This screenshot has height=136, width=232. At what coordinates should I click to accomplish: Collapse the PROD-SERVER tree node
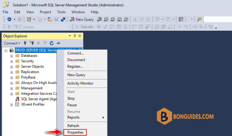(x=6, y=51)
